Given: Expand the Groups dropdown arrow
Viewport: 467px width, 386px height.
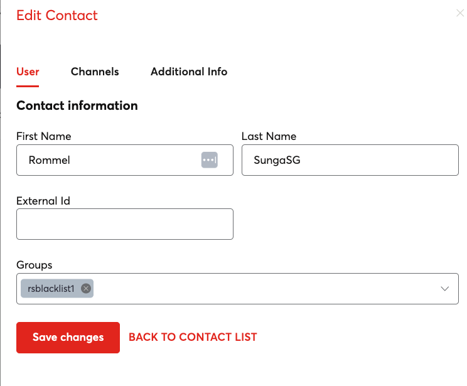Looking at the screenshot, I should pyautogui.click(x=445, y=289).
